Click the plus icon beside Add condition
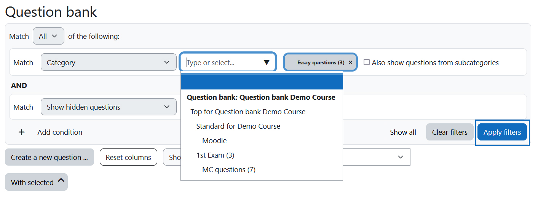538x201 pixels. click(22, 132)
